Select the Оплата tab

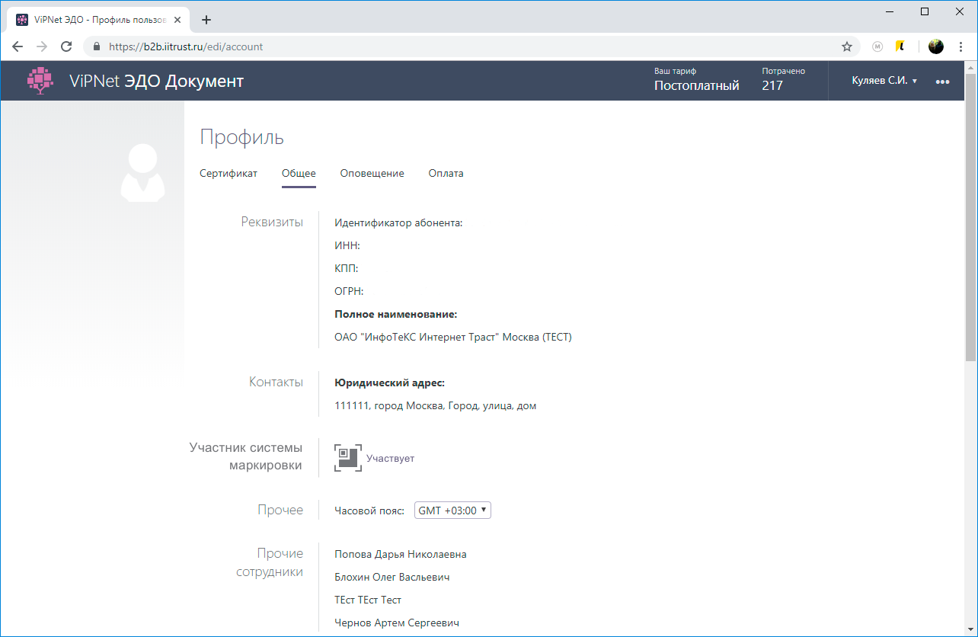446,173
